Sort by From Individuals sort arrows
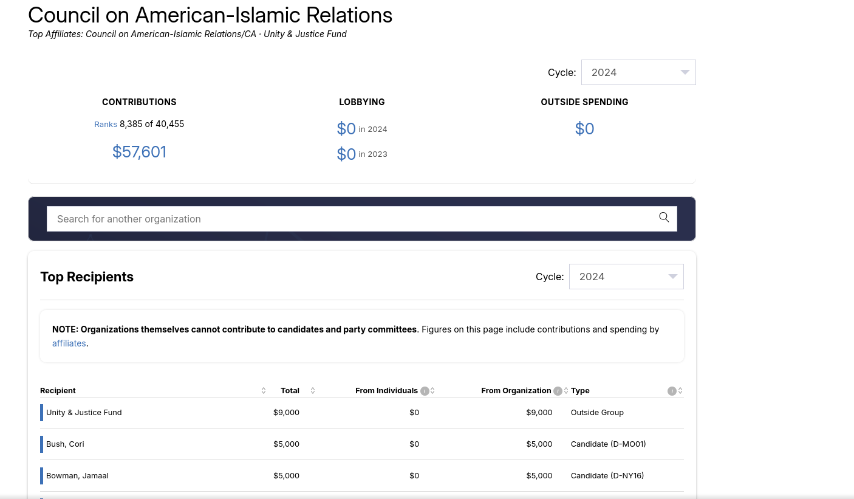Viewport: 854px width, 499px height. [x=432, y=391]
